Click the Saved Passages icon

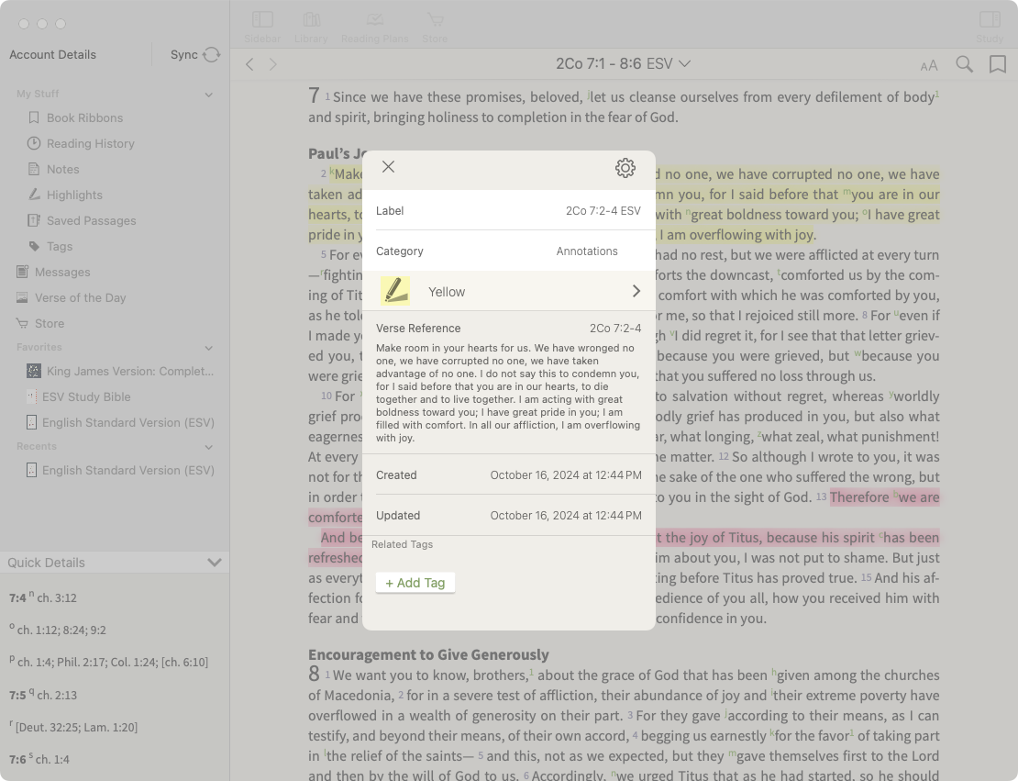pyautogui.click(x=34, y=220)
